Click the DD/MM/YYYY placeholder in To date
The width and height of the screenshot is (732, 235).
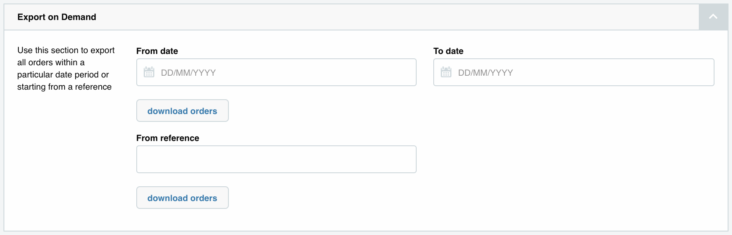click(x=485, y=73)
